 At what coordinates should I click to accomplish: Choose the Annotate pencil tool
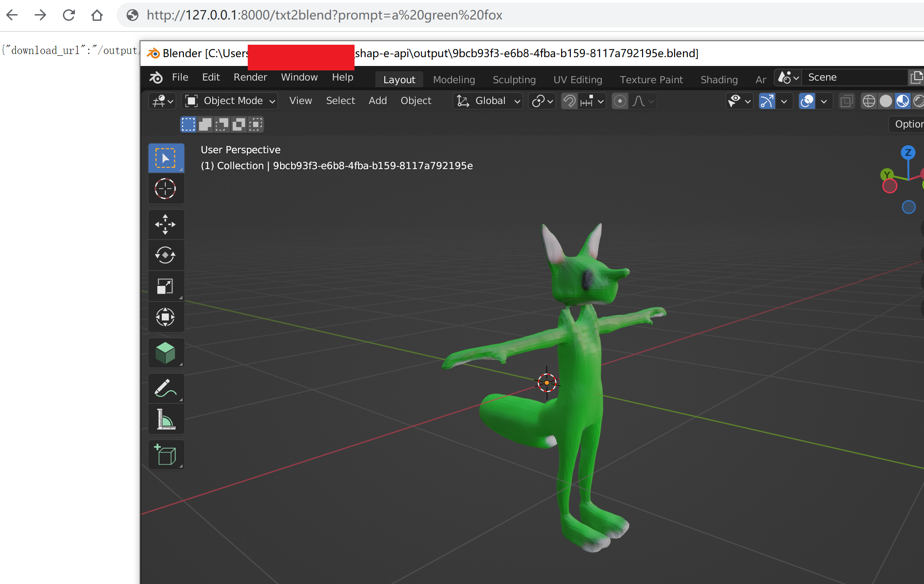tap(165, 388)
